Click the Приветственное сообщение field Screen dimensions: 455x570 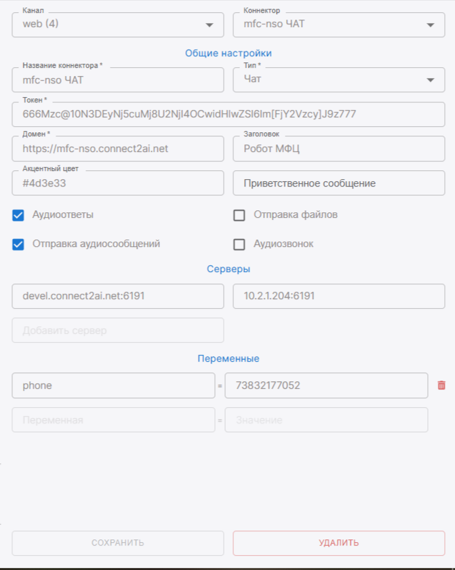pyautogui.click(x=338, y=183)
